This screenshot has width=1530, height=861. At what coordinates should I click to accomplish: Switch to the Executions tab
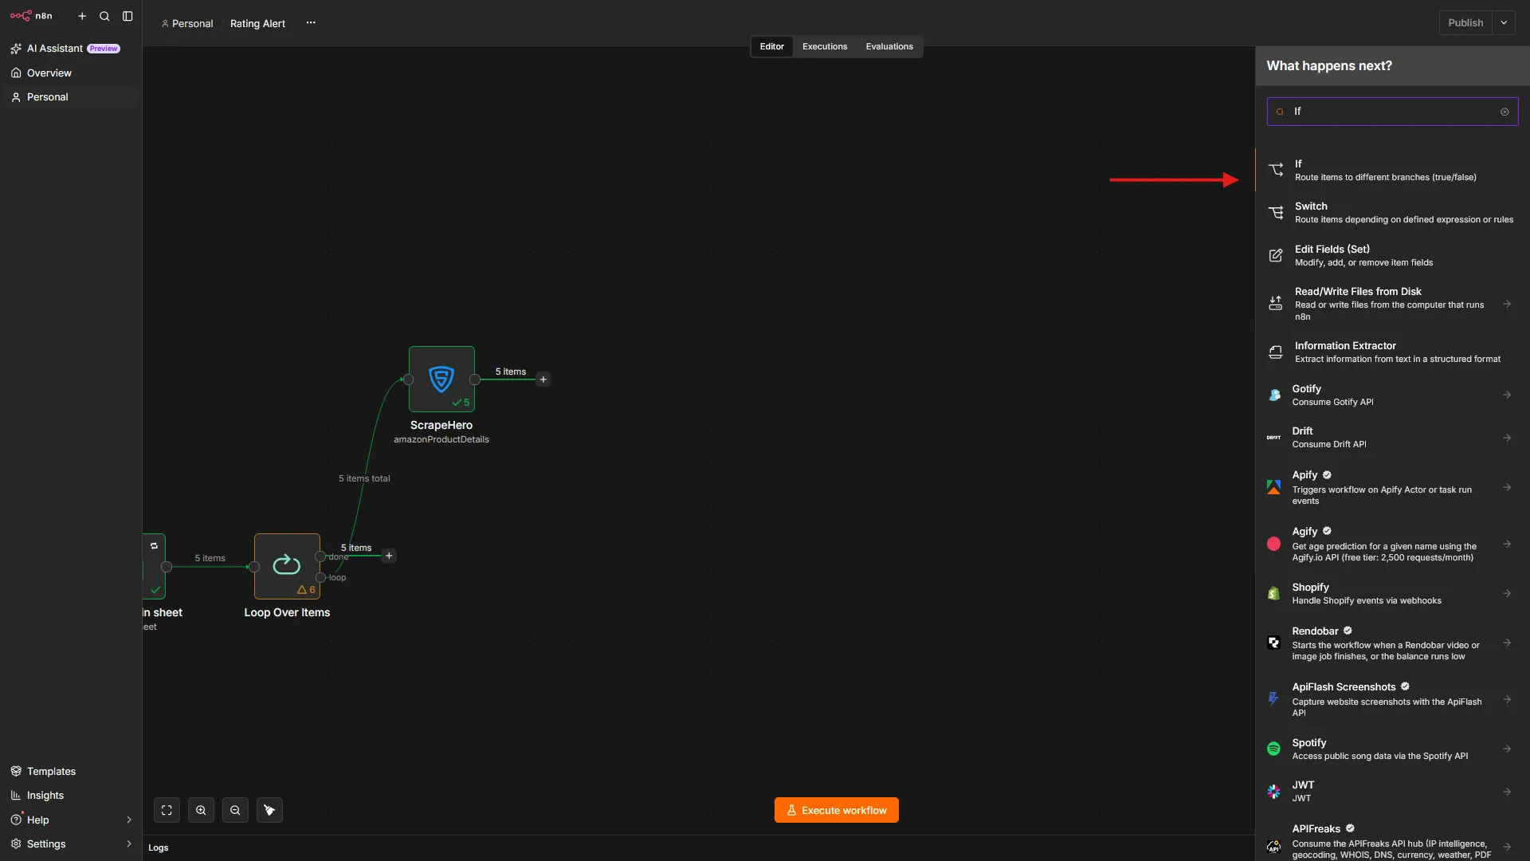[x=825, y=46]
